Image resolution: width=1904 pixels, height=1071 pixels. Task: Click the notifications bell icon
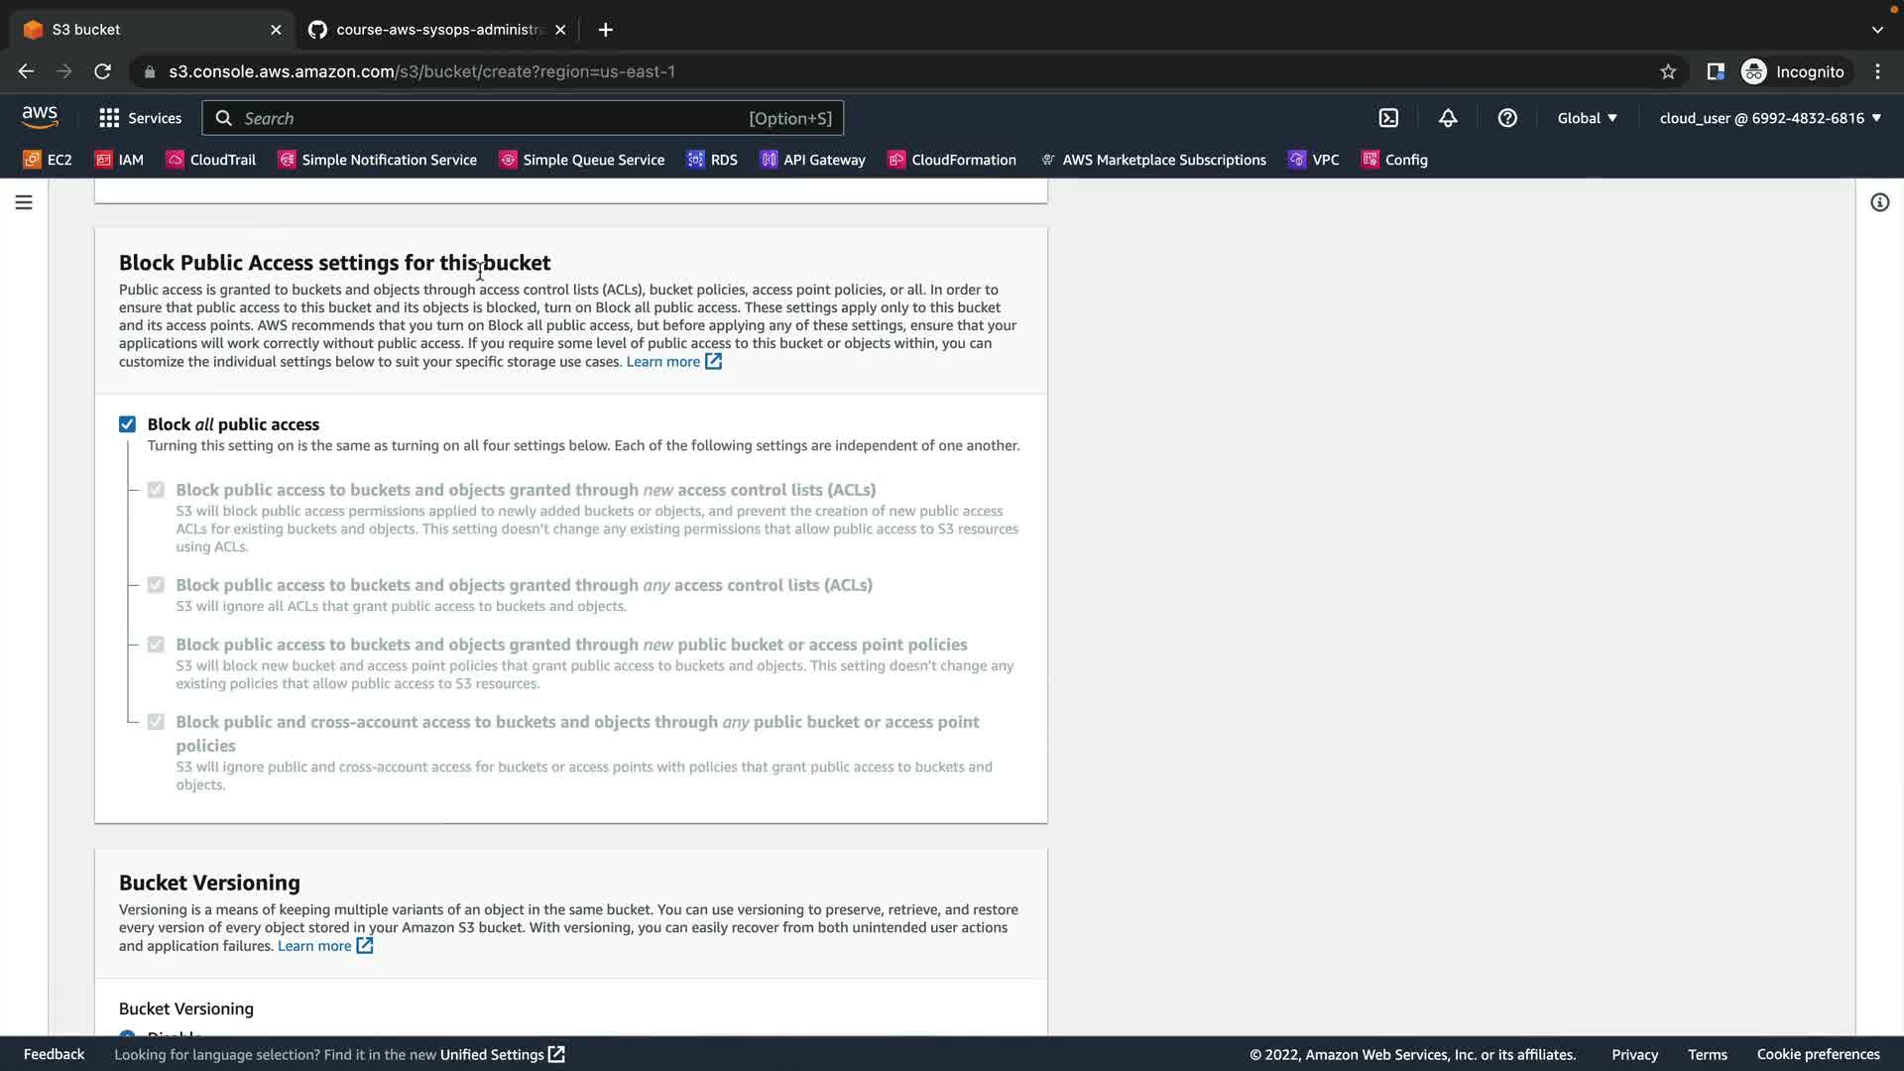pyautogui.click(x=1448, y=118)
